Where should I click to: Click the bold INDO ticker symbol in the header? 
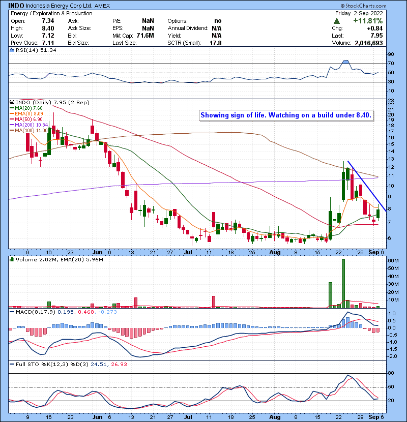(x=16, y=6)
